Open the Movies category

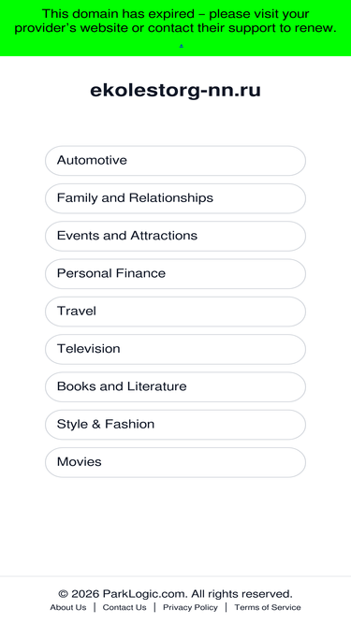[x=176, y=462]
